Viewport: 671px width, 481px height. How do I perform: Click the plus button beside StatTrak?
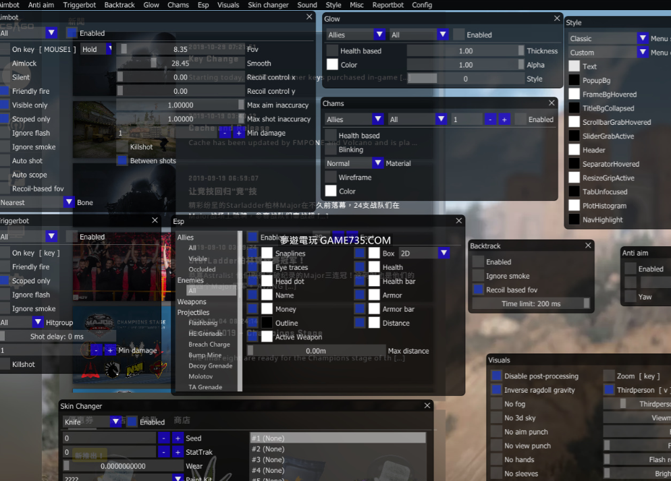coord(178,452)
